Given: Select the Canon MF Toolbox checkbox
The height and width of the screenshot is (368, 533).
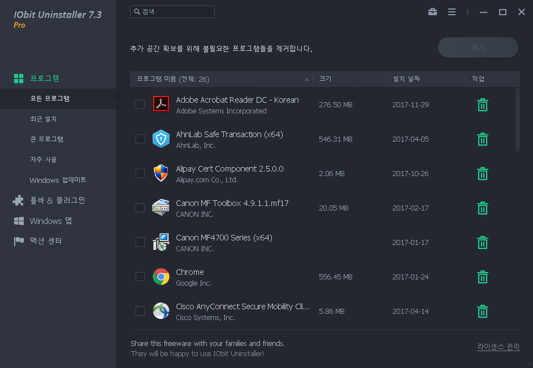Looking at the screenshot, I should (140, 208).
